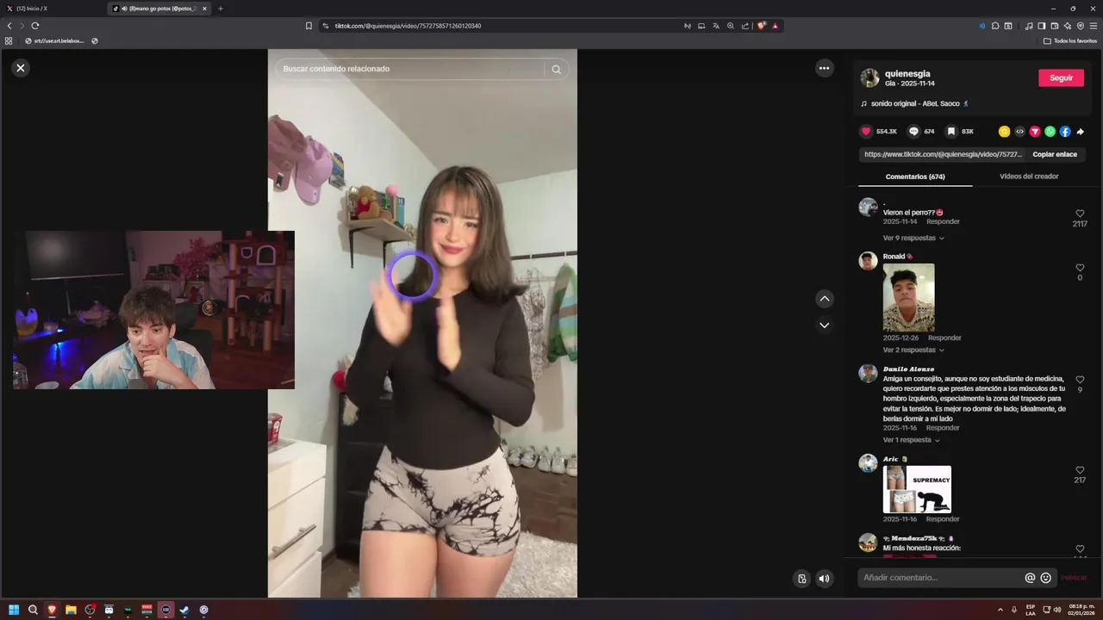Like Aric's comment
The width and height of the screenshot is (1103, 620).
coord(1080,470)
